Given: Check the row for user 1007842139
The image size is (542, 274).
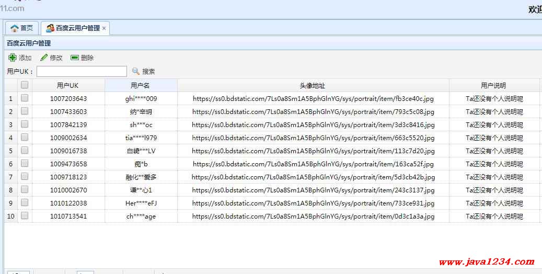Looking at the screenshot, I should tap(25, 124).
